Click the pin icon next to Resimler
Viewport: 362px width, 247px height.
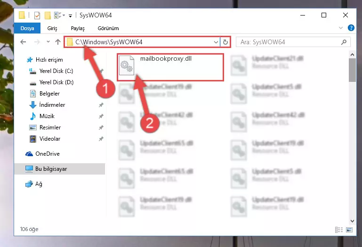pos(101,127)
